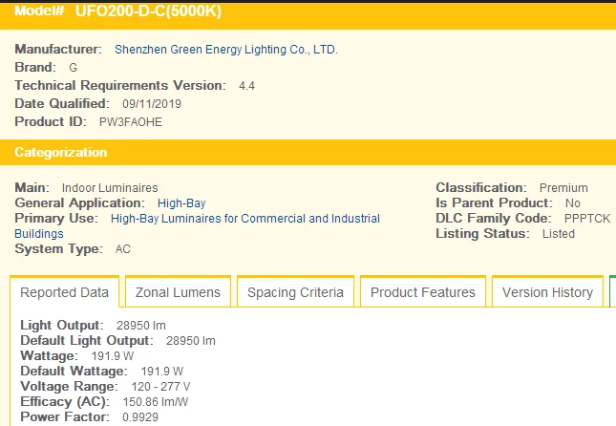Select the Reported Data tab
Viewport: 616px width, 426px height.
(x=64, y=292)
